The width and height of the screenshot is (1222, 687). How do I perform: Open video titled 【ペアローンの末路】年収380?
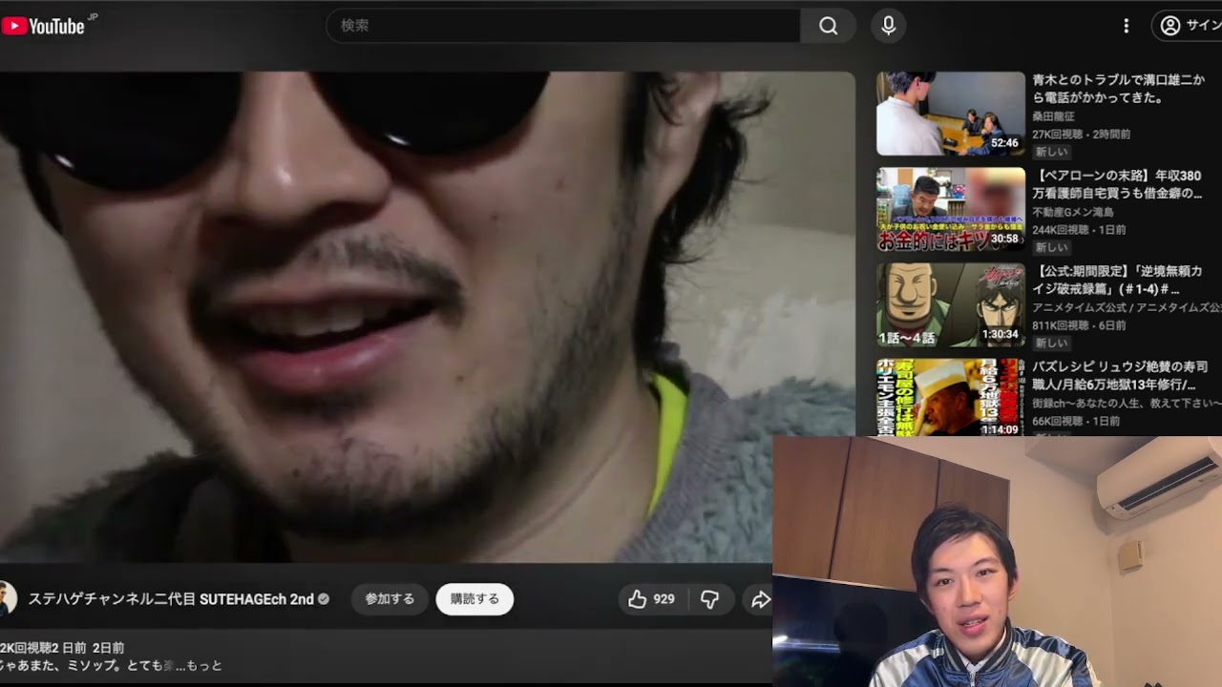pos(1118,184)
